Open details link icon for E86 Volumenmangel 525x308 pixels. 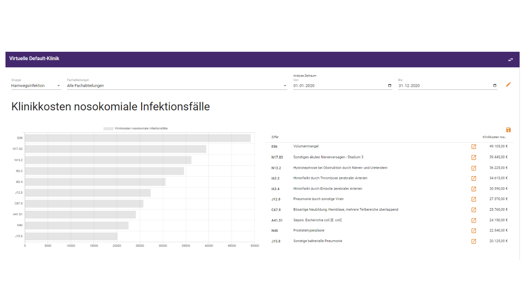pyautogui.click(x=474, y=147)
